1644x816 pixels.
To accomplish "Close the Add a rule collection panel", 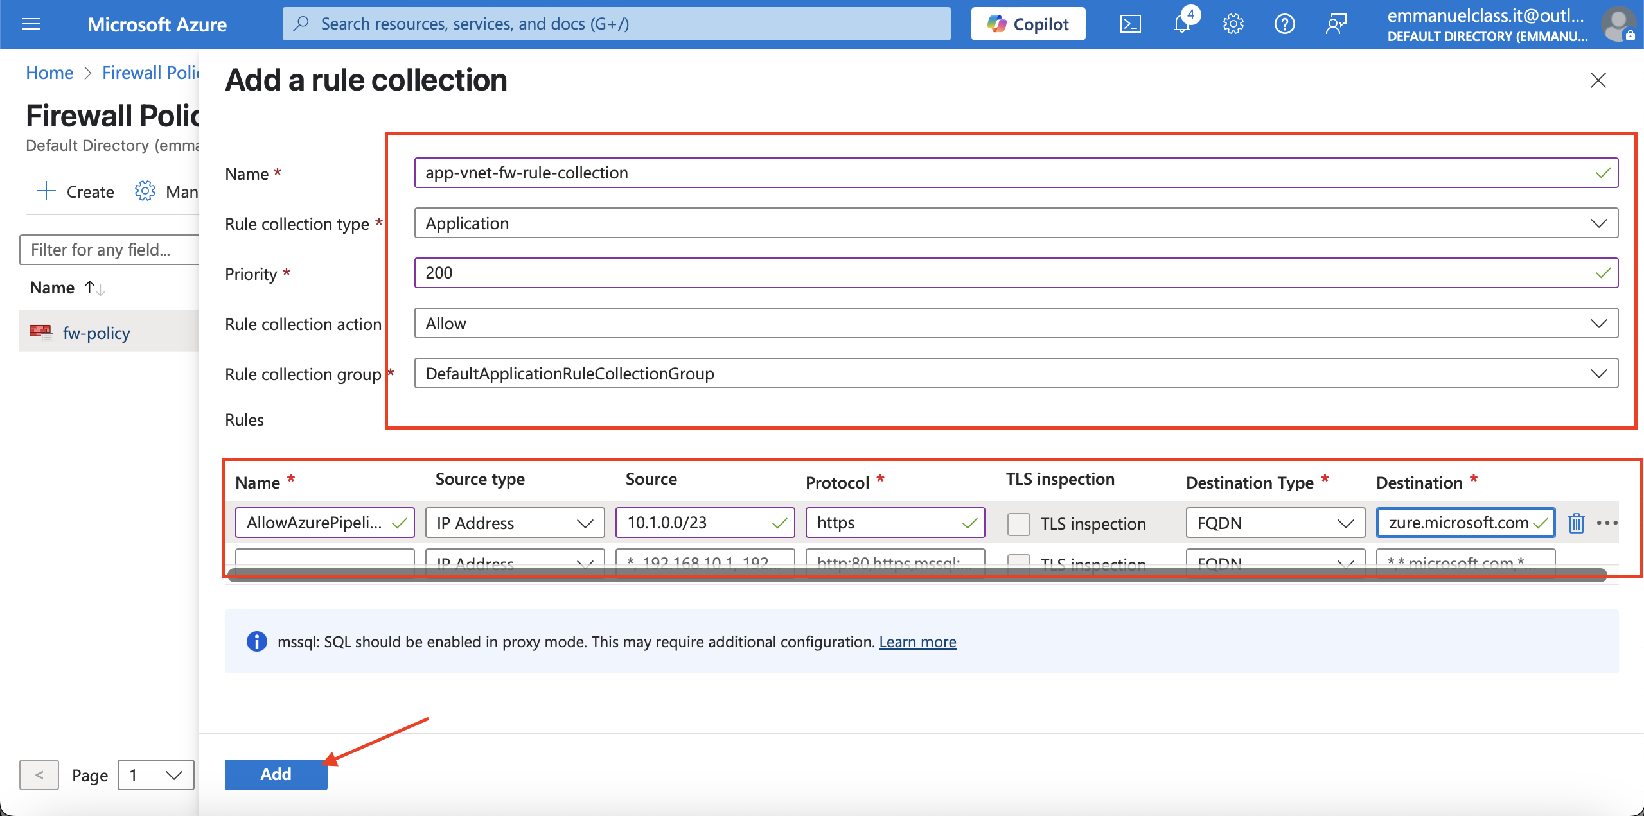I will coord(1598,80).
